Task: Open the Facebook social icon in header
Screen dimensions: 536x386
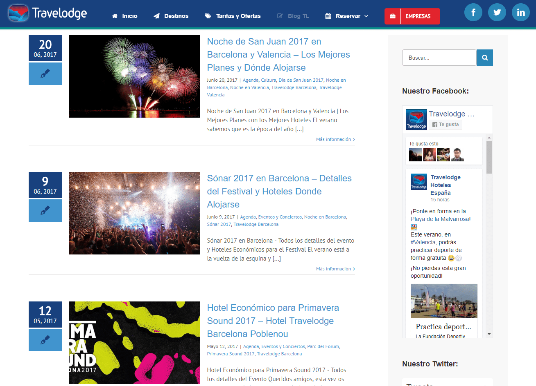Action: pyautogui.click(x=473, y=12)
